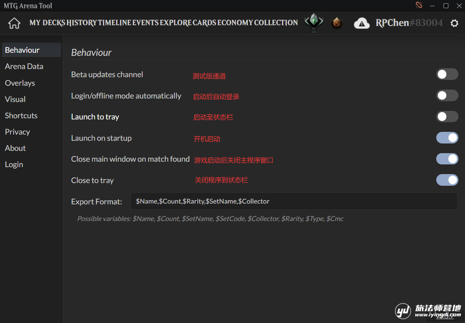Image resolution: width=465 pixels, height=323 pixels.
Task: Click the Possible variables hint text
Action: pyautogui.click(x=210, y=218)
